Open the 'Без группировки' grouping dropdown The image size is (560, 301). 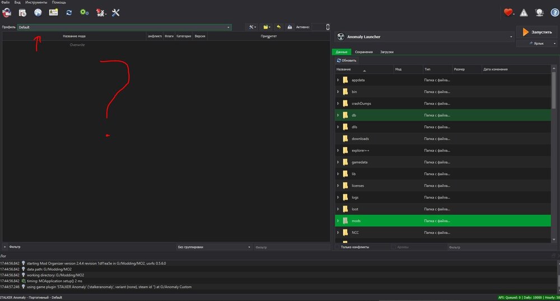(213, 247)
